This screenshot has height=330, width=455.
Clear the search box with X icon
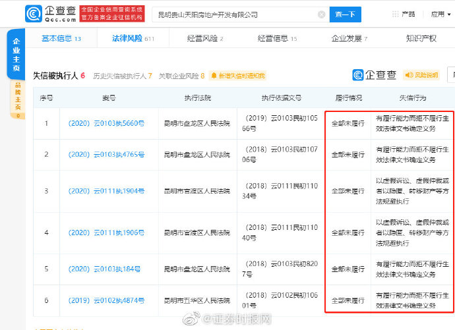(322, 14)
